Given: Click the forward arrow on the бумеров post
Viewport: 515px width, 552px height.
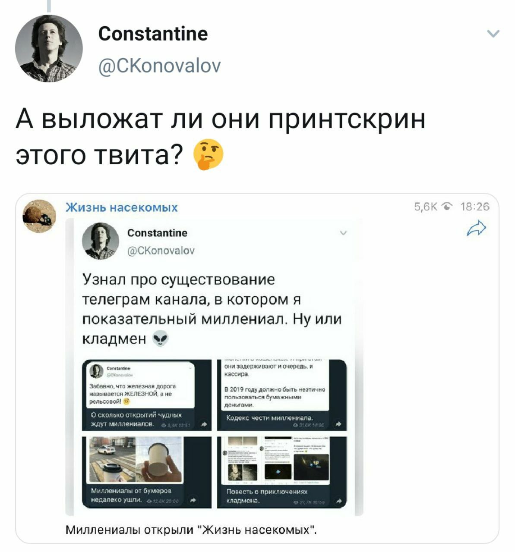Looking at the screenshot, I should coord(194,500).
